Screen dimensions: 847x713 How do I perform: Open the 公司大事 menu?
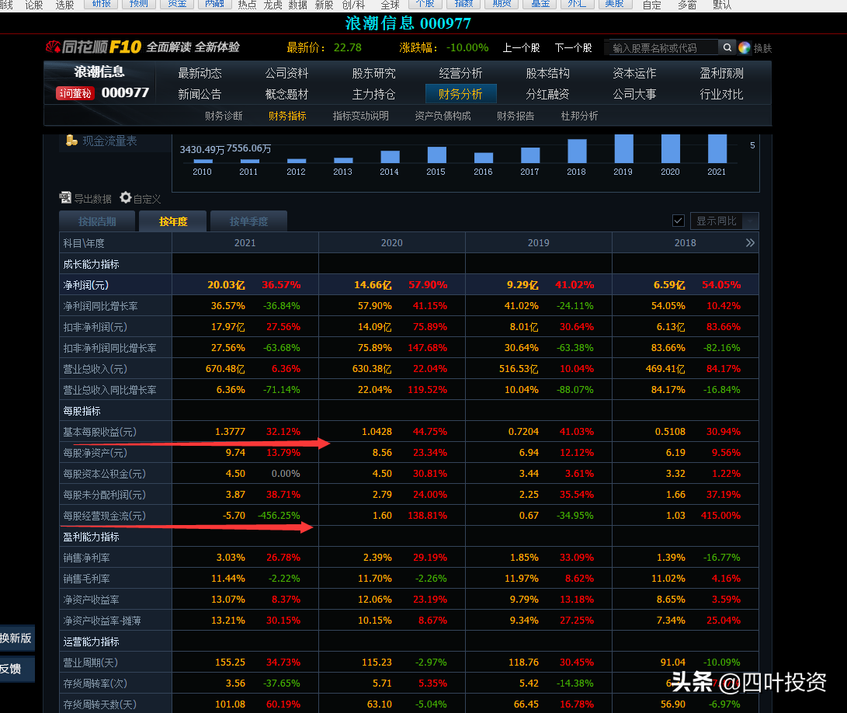[x=635, y=94]
